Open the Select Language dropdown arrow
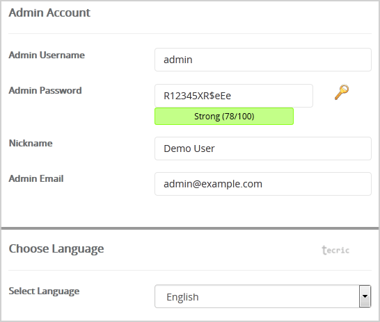 [x=365, y=296]
